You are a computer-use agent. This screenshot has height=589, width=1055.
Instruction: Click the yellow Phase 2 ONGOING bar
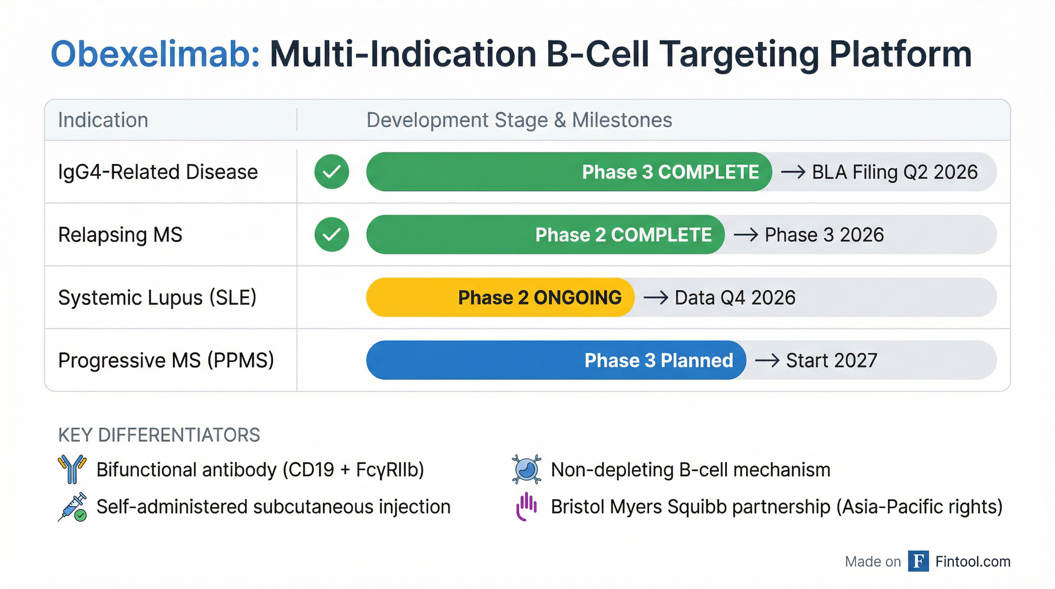point(500,298)
